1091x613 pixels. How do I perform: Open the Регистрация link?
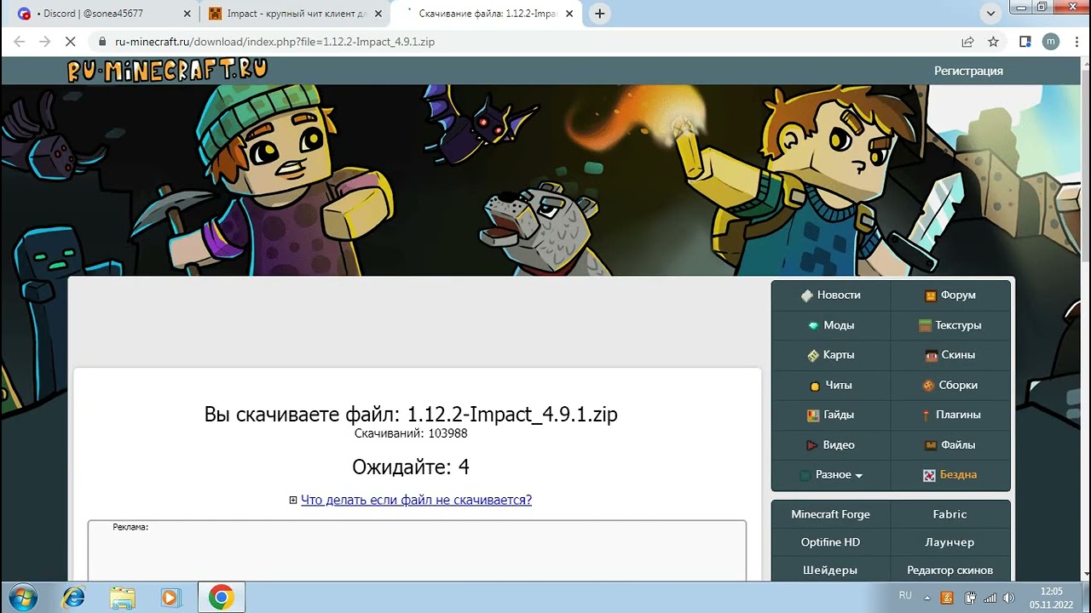[x=968, y=71]
